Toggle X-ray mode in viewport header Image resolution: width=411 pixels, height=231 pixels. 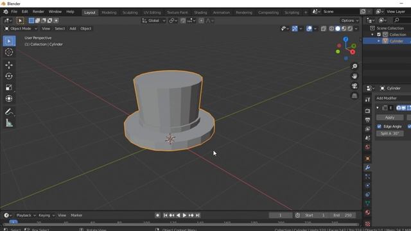pyautogui.click(x=323, y=28)
